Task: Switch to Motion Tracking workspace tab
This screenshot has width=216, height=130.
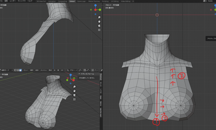Action: [94, 1]
